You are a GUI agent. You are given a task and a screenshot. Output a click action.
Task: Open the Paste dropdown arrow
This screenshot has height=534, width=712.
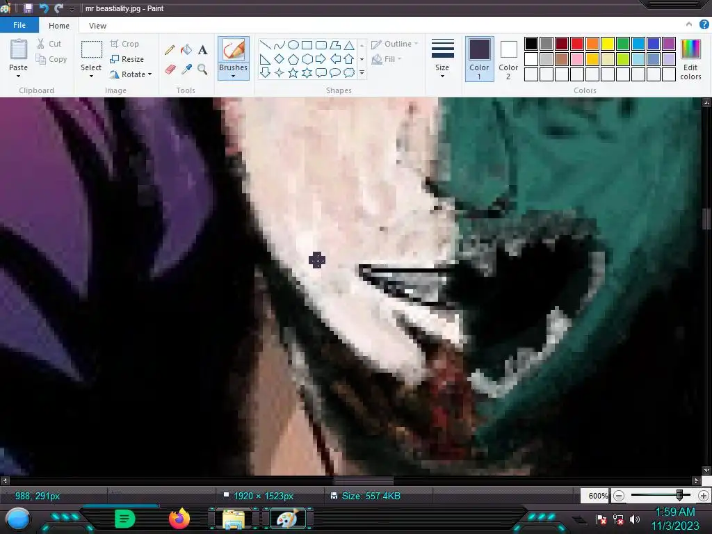pos(18,76)
